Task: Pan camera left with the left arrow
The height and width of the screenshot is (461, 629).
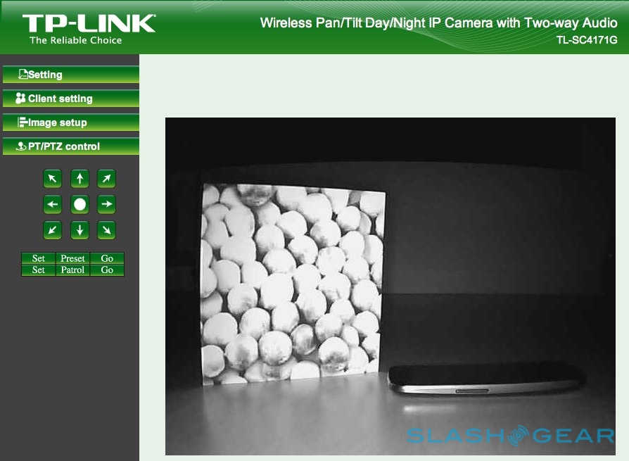Action: click(53, 205)
